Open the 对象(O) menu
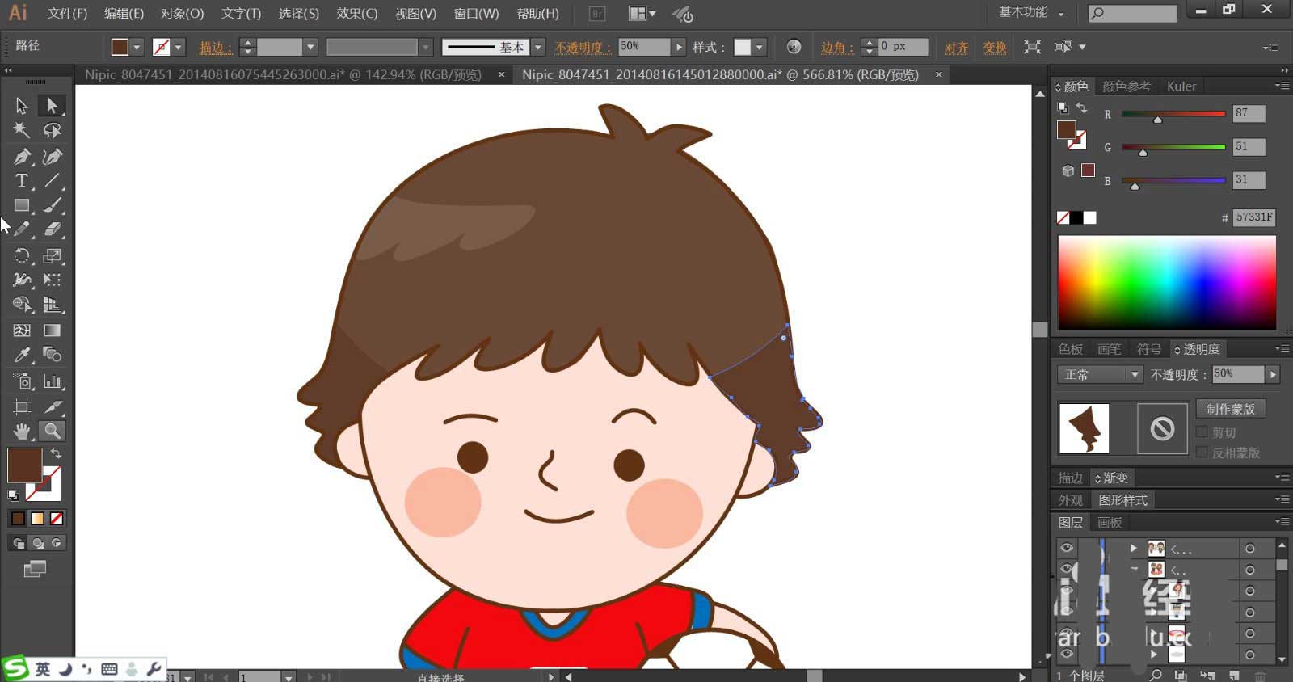Screen dimensions: 1293x682 click(x=183, y=14)
